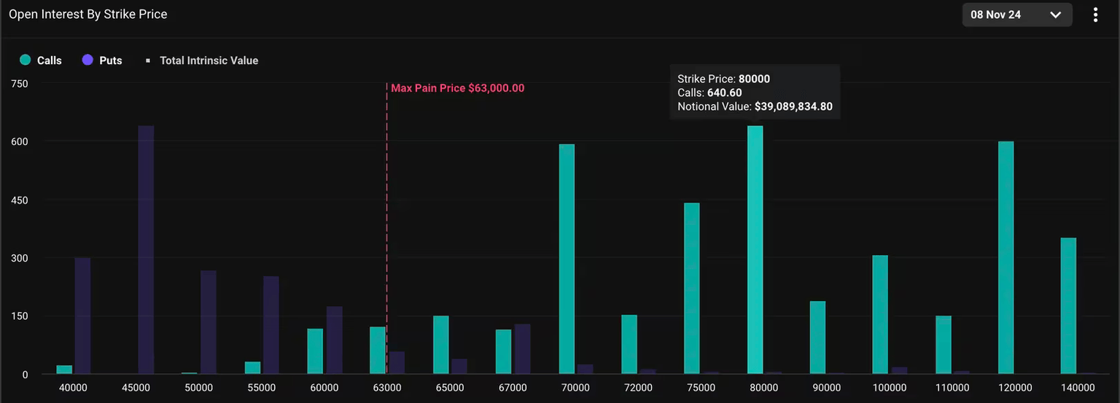Toggle the Puts legend series
1120x403 pixels.
(x=110, y=60)
